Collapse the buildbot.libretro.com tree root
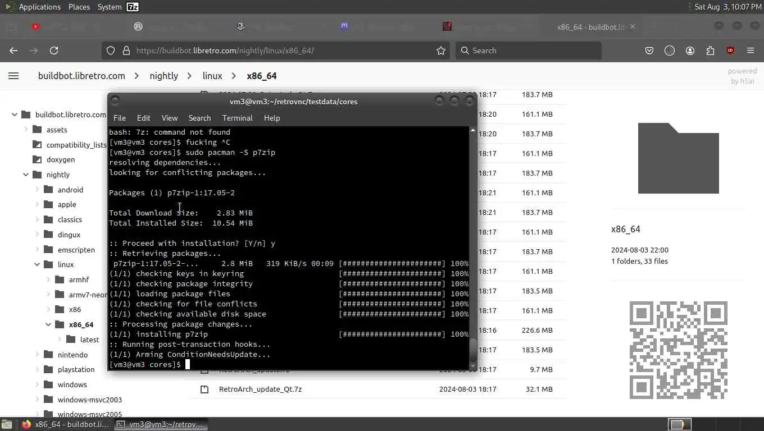Viewport: 764px width, 431px height. pos(14,114)
